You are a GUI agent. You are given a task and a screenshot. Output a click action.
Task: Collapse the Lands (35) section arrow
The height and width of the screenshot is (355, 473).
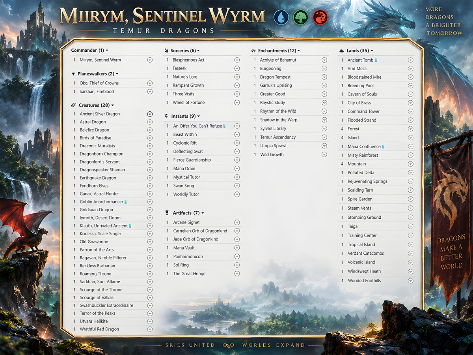pos(372,51)
